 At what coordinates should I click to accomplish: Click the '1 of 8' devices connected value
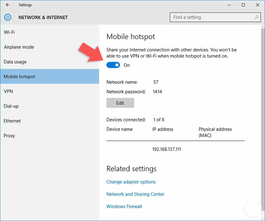159,120
